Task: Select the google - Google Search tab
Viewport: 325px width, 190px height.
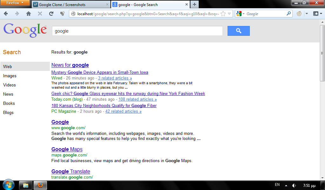Action: point(150,4)
